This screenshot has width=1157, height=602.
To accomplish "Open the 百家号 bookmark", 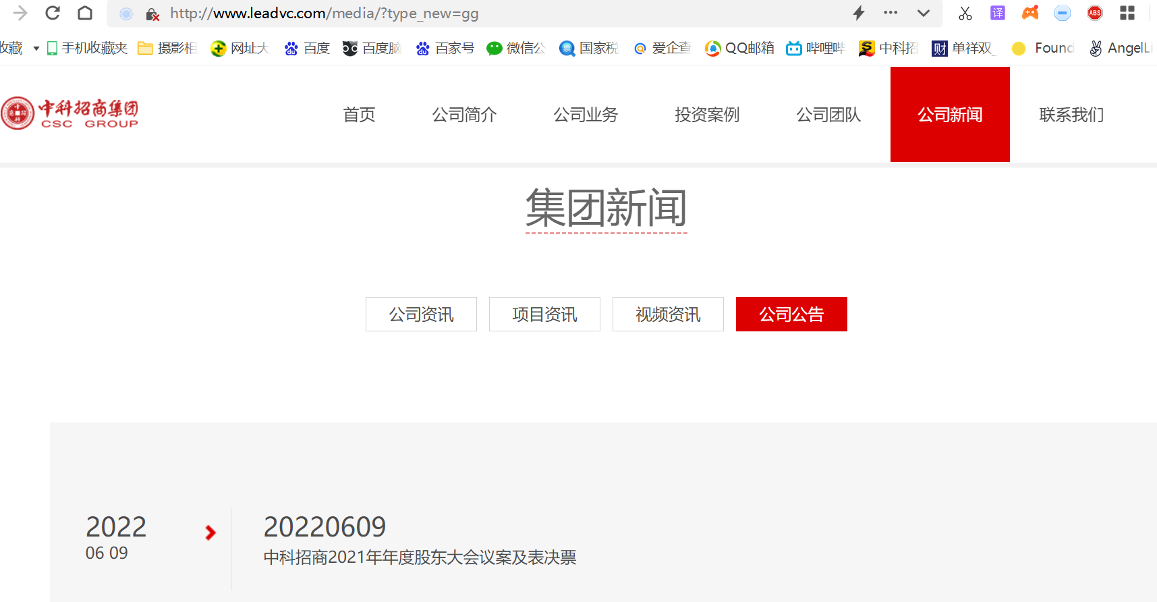I will point(445,48).
